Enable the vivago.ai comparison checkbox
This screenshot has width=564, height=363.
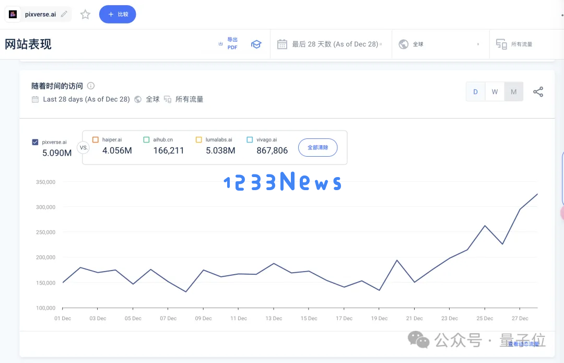[x=250, y=139]
